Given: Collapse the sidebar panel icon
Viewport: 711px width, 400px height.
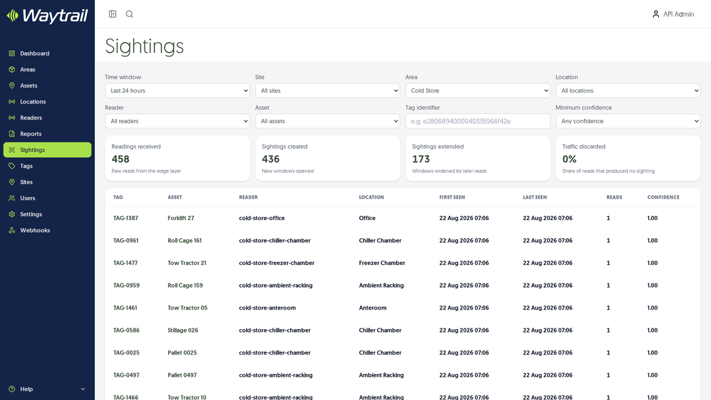Looking at the screenshot, I should 112,14.
